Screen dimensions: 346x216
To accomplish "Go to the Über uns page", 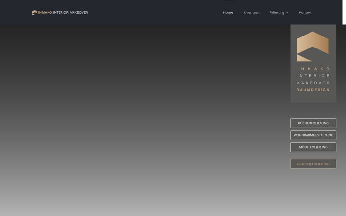I will tap(251, 12).
